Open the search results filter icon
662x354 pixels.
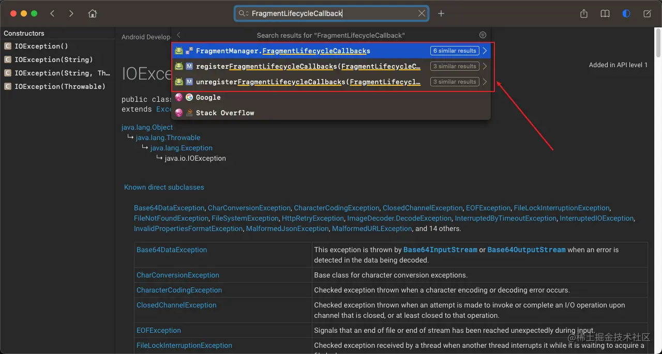pos(483,35)
